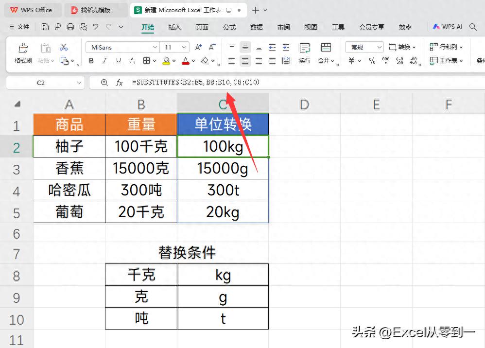Click the Save As PDF export icon
Viewport: 485px width, 348px height.
coord(58,27)
